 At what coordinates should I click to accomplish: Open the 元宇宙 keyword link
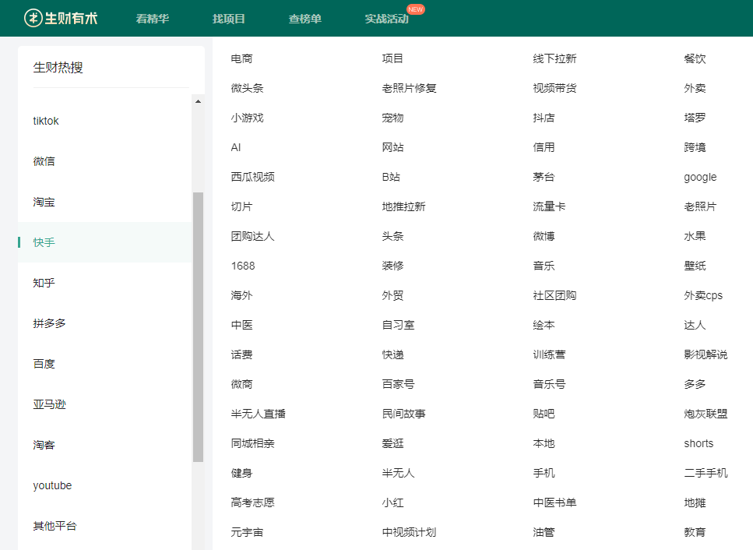247,532
